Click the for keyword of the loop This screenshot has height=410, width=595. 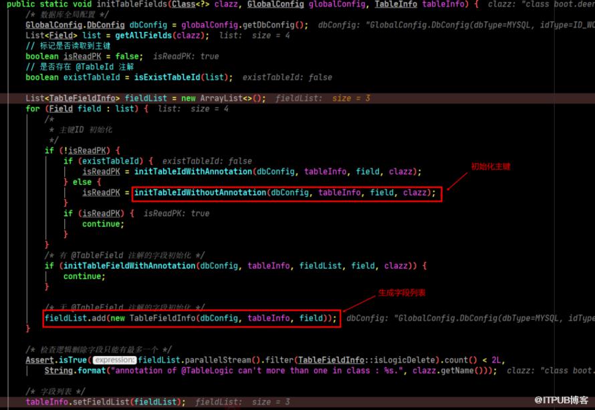pos(33,109)
